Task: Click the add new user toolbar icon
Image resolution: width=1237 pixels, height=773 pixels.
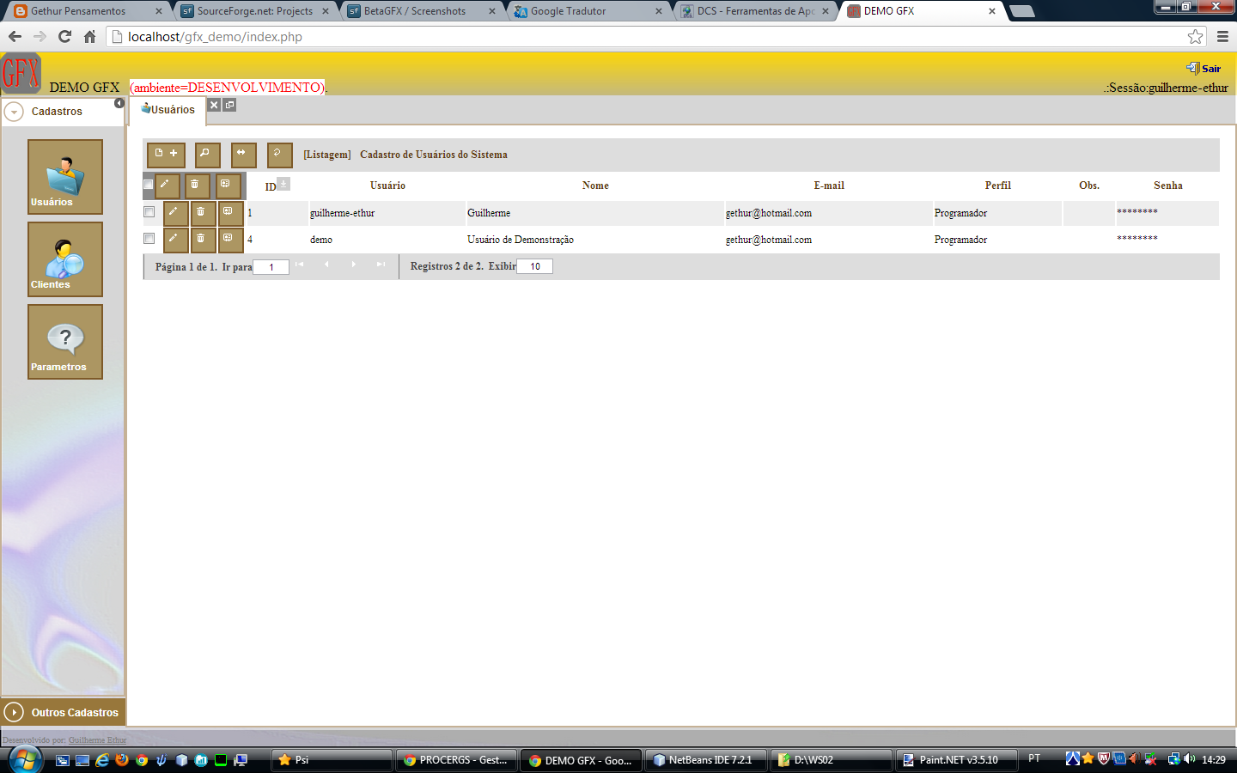Action: (x=166, y=155)
